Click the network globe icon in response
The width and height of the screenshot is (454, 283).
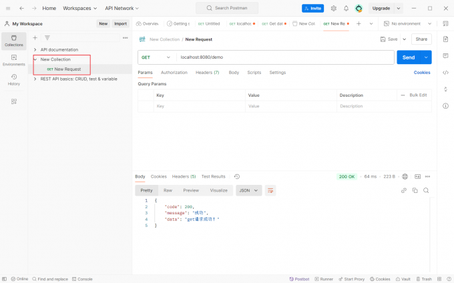coord(405,176)
